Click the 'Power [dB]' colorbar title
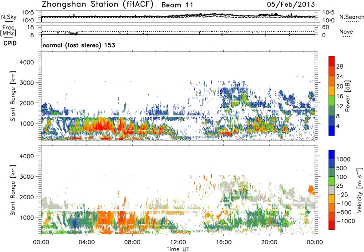This screenshot has width=364, height=252. (x=347, y=96)
